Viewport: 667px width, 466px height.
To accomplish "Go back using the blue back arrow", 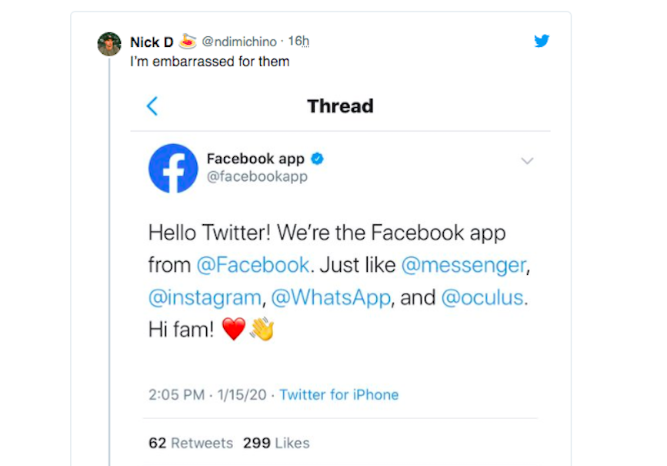I will (152, 106).
